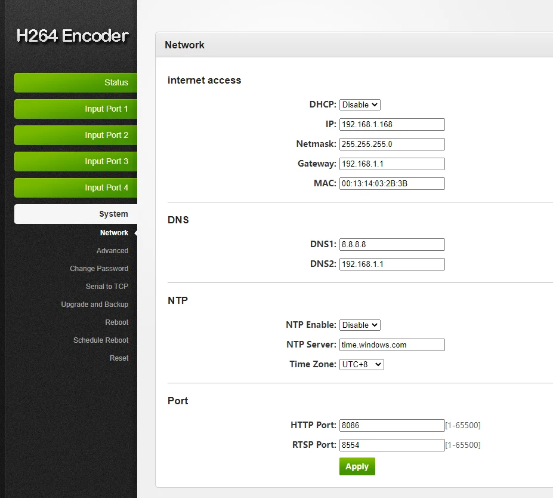Click the [1-65500] hint beside RTSP Port
This screenshot has height=498, width=553.
coord(463,445)
